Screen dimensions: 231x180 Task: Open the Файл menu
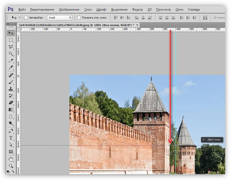(x=22, y=10)
